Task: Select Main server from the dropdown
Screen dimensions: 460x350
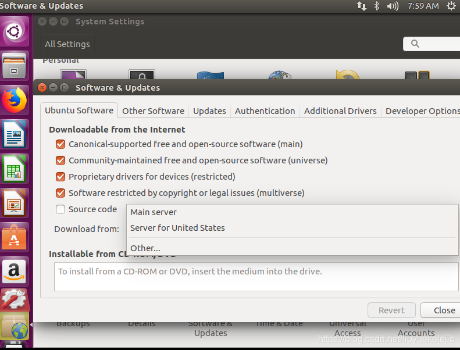Action: tap(292, 212)
